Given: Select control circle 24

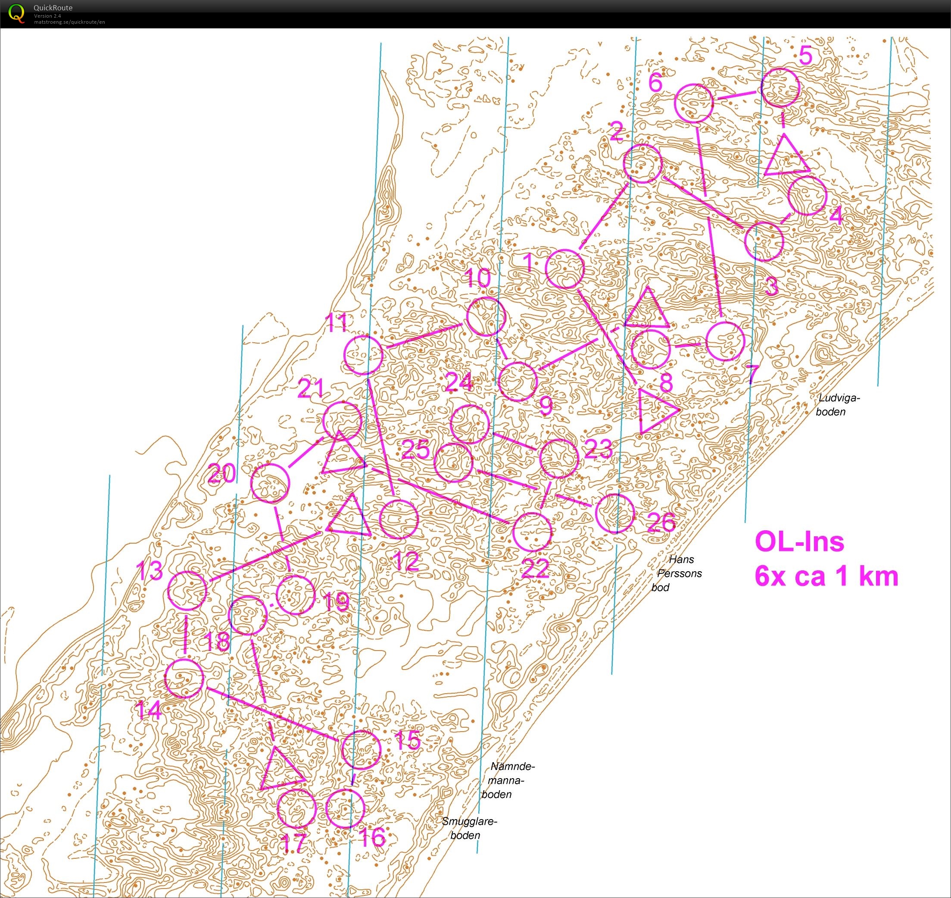Looking at the screenshot, I should click(470, 424).
